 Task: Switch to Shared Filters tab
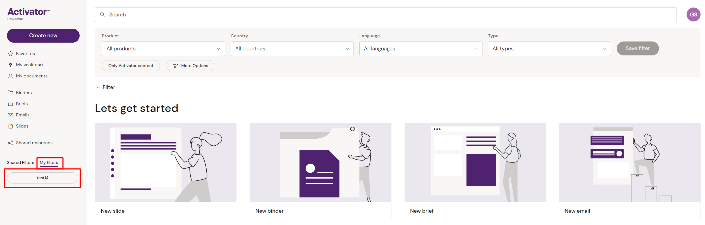20,163
